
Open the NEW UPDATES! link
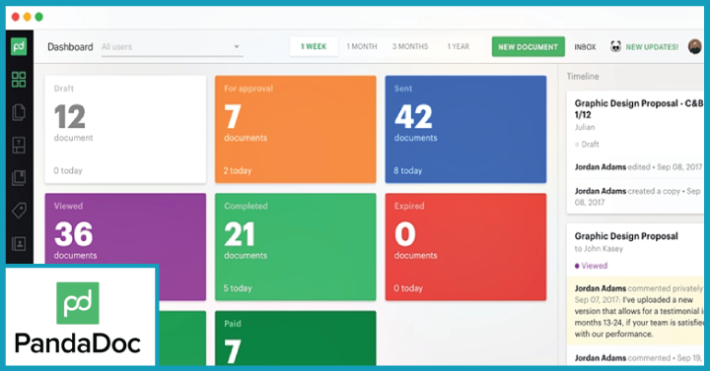pos(652,47)
